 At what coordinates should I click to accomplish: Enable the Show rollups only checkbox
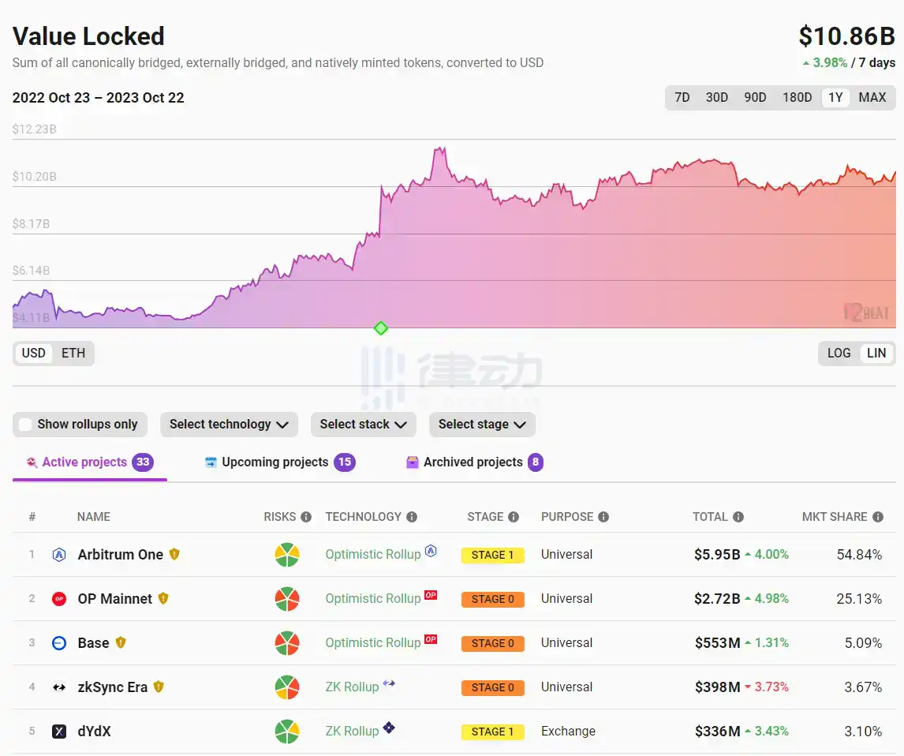tap(25, 425)
